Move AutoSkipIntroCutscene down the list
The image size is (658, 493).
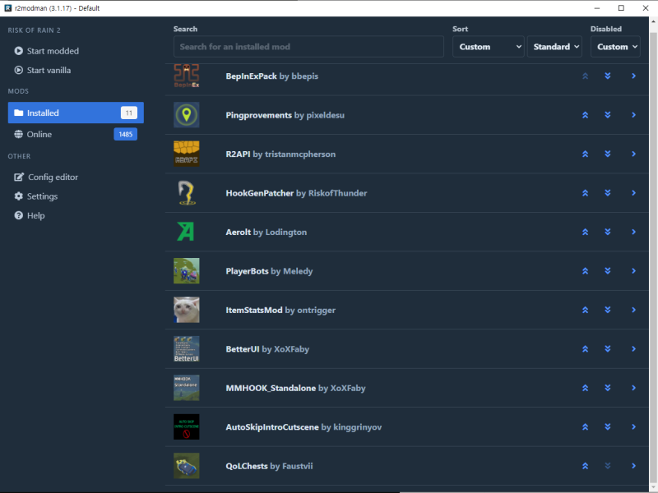(607, 426)
